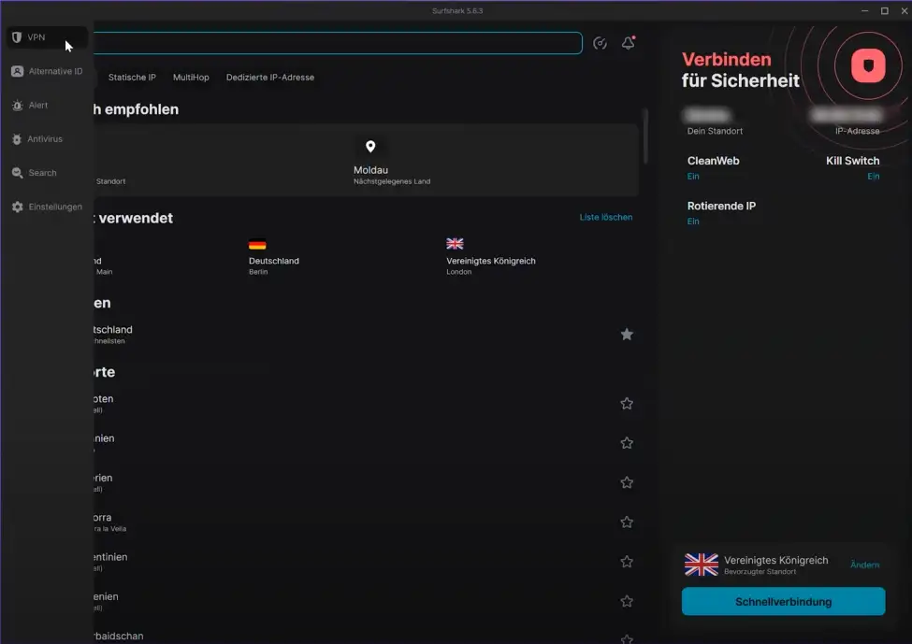Click 'Ändern' to change preferred location
Image resolution: width=912 pixels, height=644 pixels.
pyautogui.click(x=864, y=565)
